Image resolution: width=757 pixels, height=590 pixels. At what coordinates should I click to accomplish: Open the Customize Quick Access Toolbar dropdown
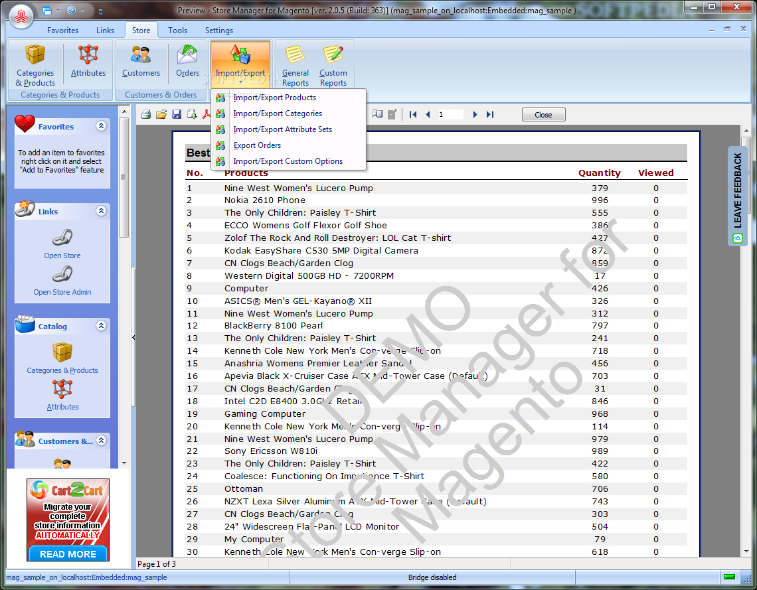coord(100,11)
